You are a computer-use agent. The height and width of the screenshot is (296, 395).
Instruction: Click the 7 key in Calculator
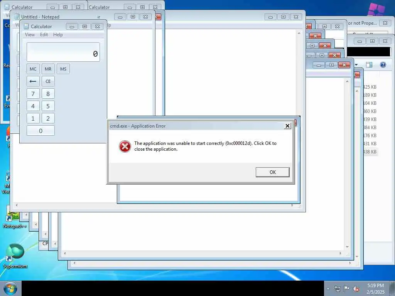(x=33, y=94)
